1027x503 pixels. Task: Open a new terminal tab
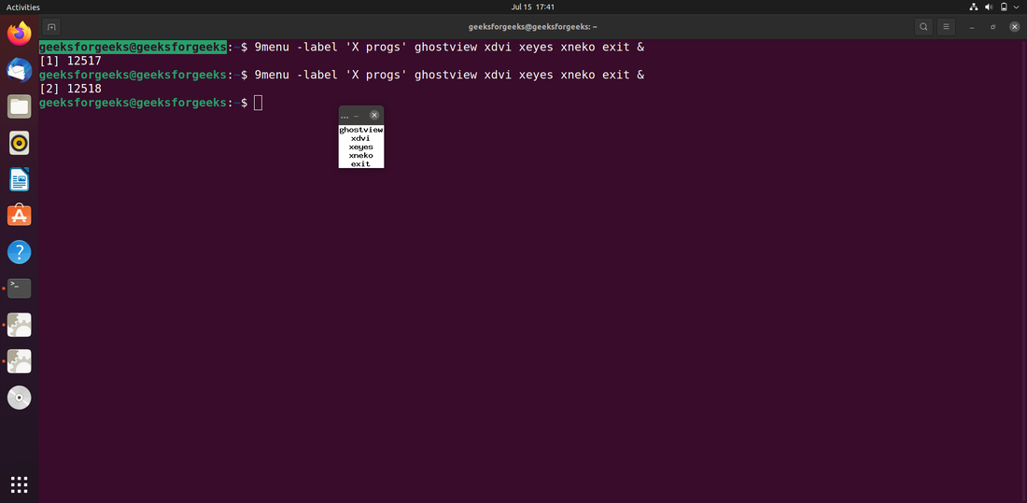51,27
